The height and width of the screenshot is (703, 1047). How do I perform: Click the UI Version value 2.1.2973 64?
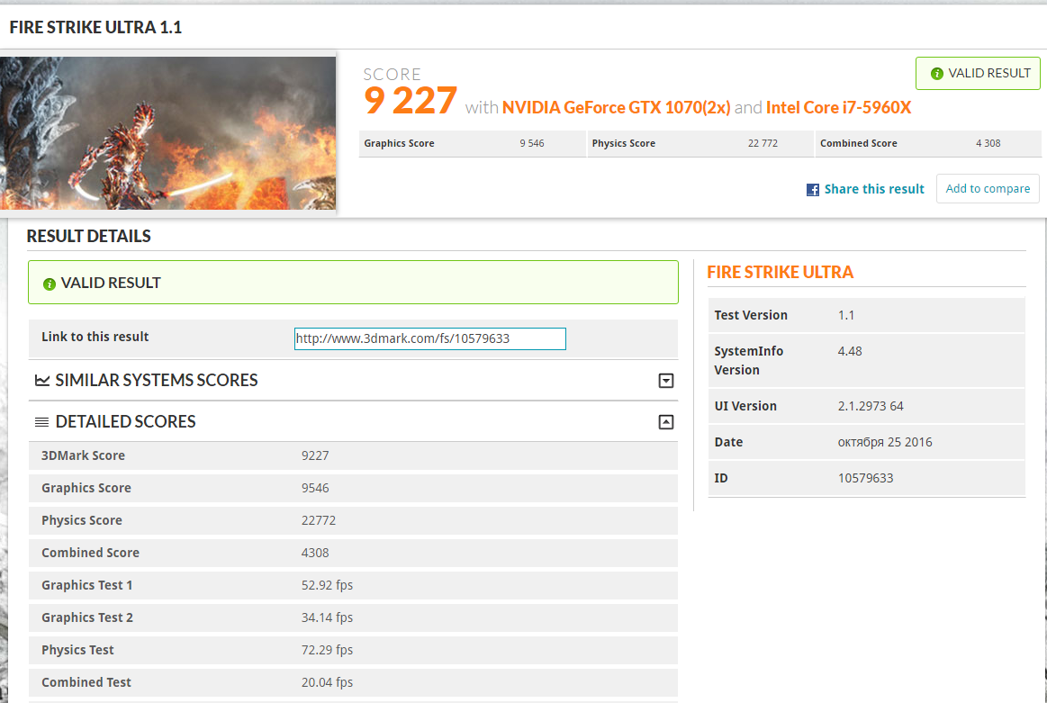(871, 406)
